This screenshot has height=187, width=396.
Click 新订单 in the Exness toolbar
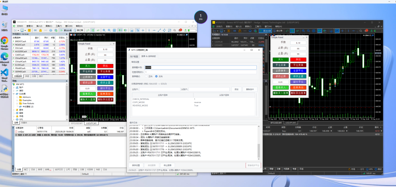(278, 30)
